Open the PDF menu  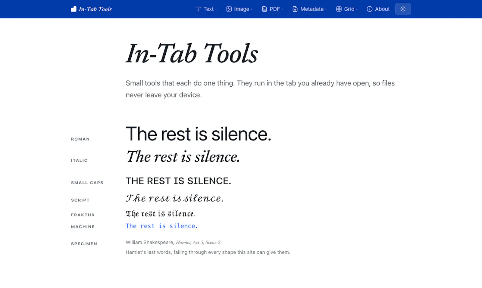(x=272, y=9)
